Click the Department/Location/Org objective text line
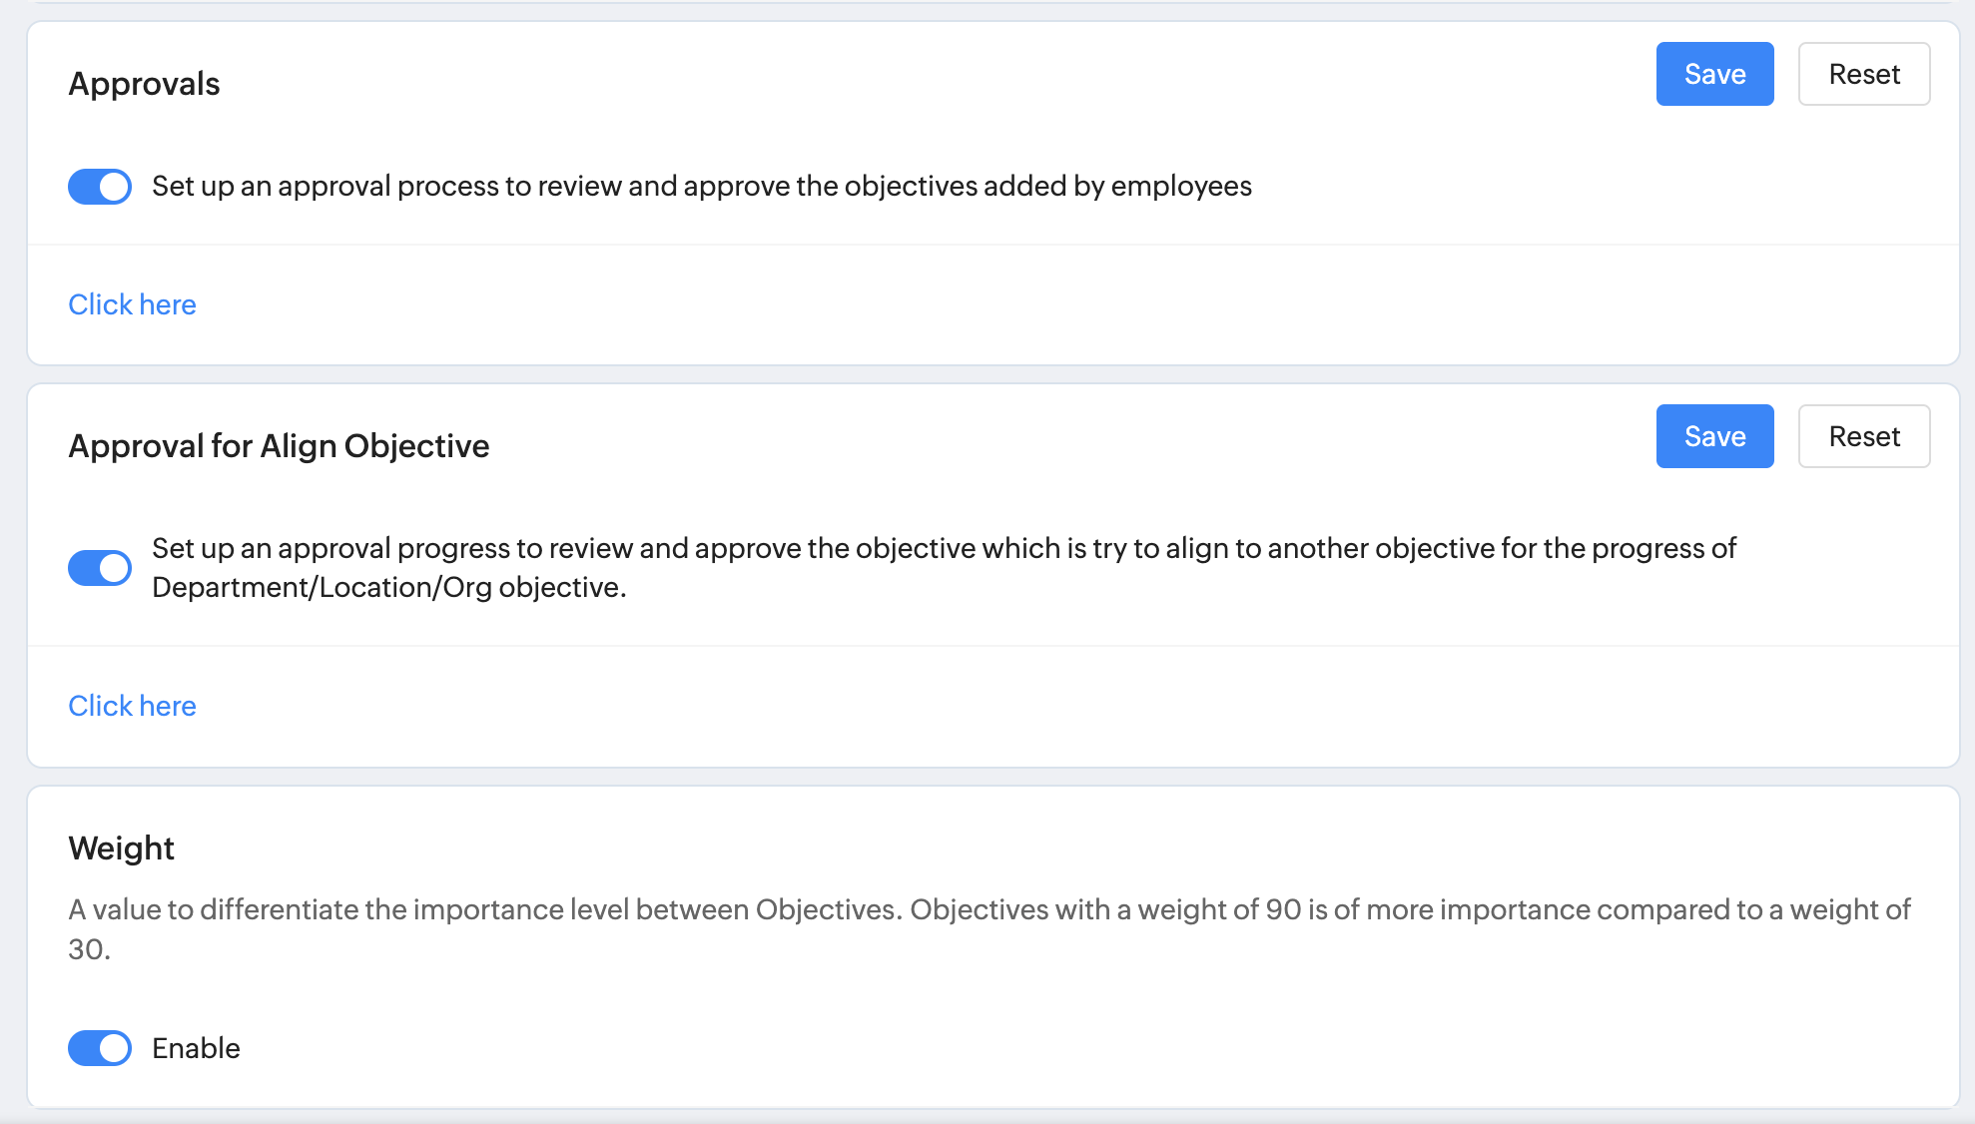 [388, 588]
